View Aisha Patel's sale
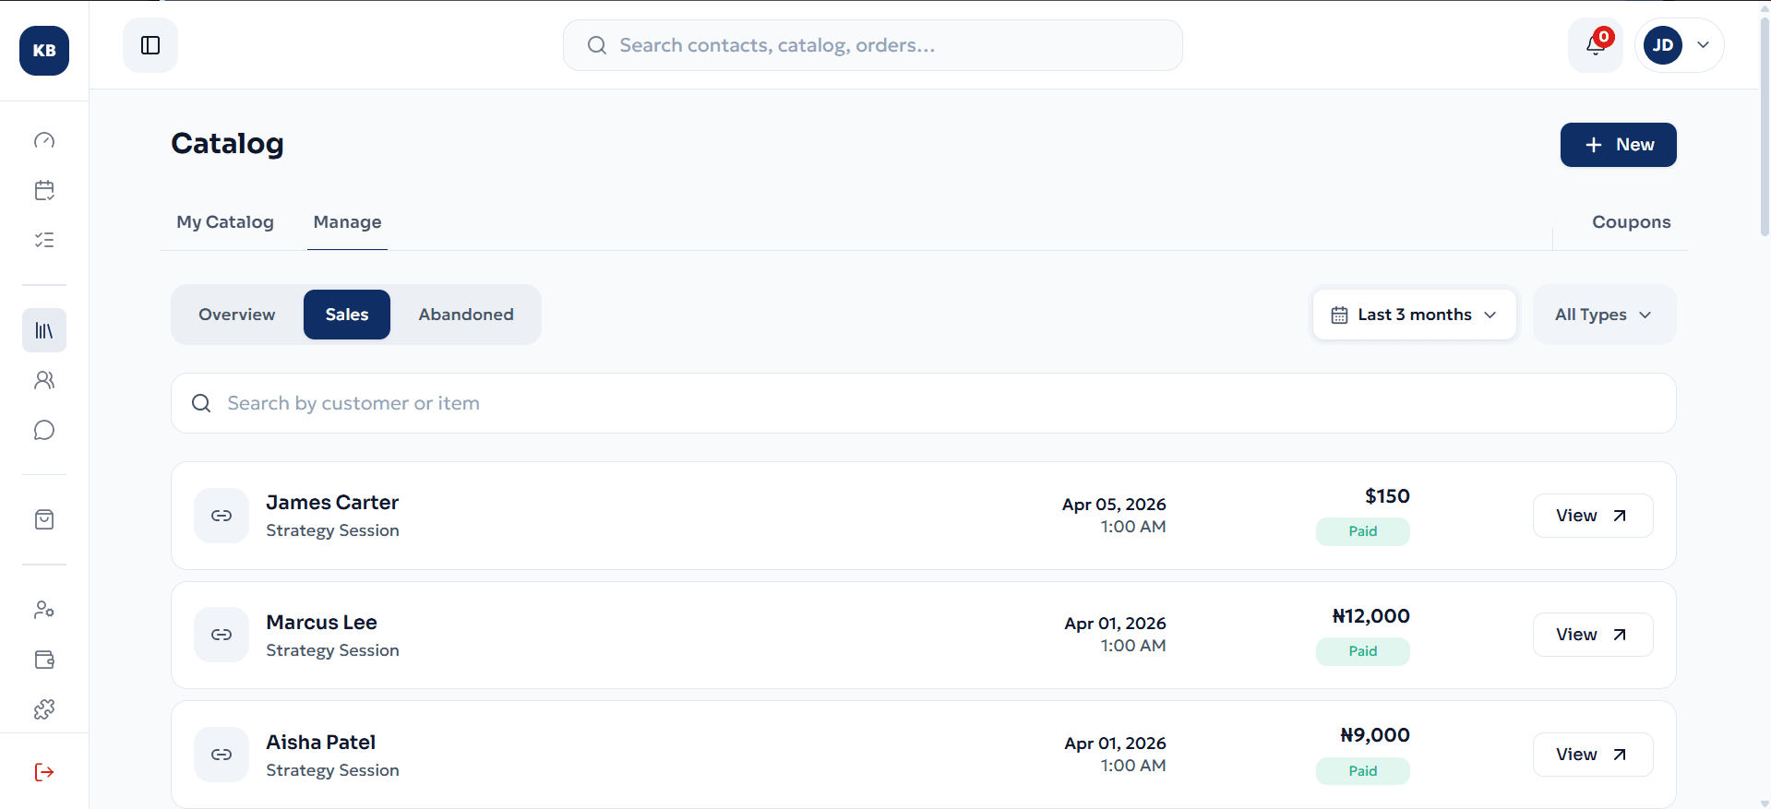Viewport: 1771px width, 809px height. click(1593, 755)
